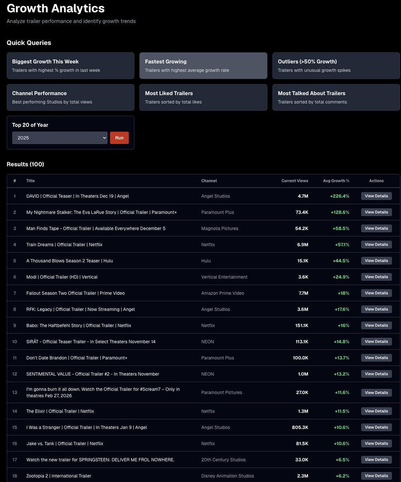Image resolution: width=401 pixels, height=482 pixels.
Task: View Details for Jake vs. Tank
Action: (x=376, y=443)
